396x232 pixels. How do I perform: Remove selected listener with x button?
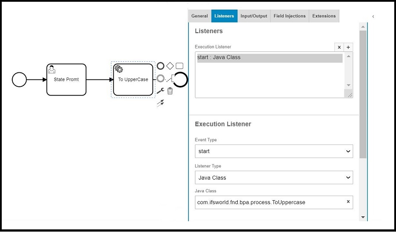(x=339, y=47)
